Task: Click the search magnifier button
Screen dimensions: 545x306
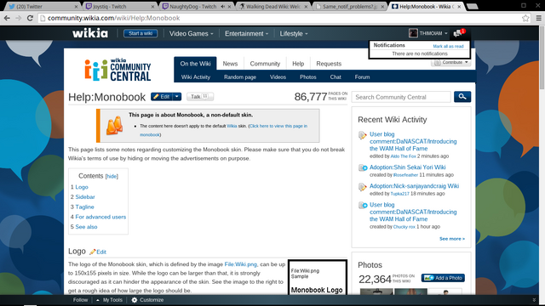Action: (x=462, y=97)
